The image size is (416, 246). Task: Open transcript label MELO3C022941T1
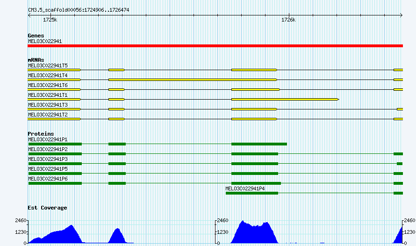[x=48, y=95]
